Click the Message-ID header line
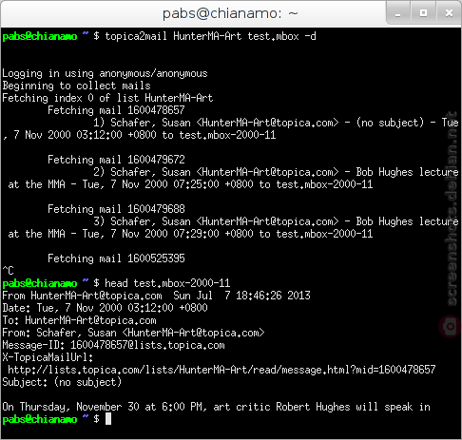The image size is (462, 440). tap(113, 345)
